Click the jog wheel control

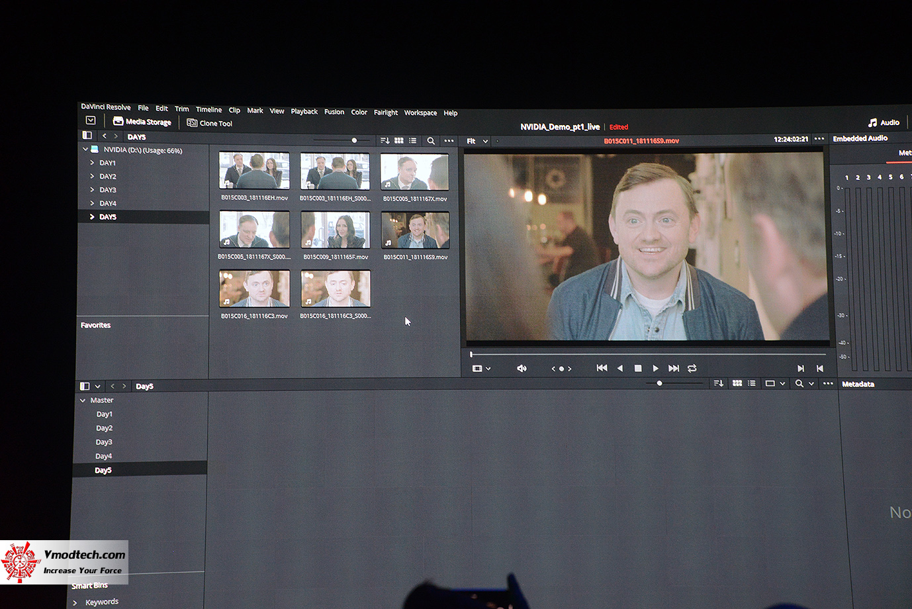(561, 369)
